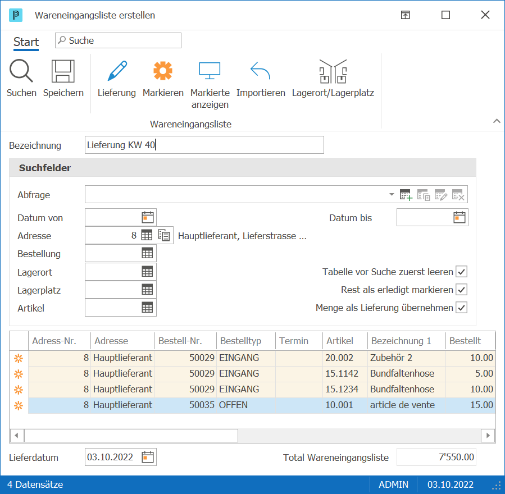This screenshot has width=505, height=494.
Task: Open the Lagerort lookup table icon
Action: [x=147, y=272]
